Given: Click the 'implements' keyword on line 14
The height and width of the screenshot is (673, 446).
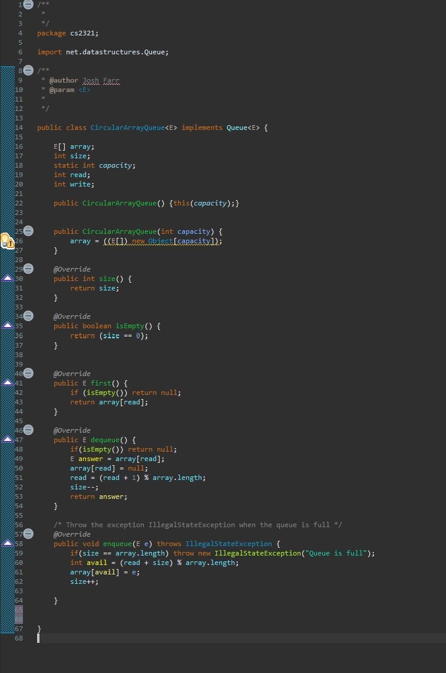Looking at the screenshot, I should [x=202, y=128].
